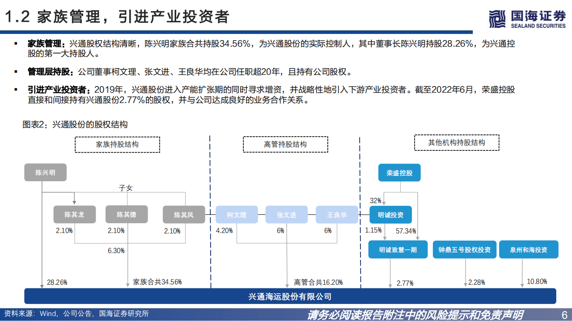The width and height of the screenshot is (572, 321).
Task: Click the 资料来源 source note
Action: click(x=76, y=313)
